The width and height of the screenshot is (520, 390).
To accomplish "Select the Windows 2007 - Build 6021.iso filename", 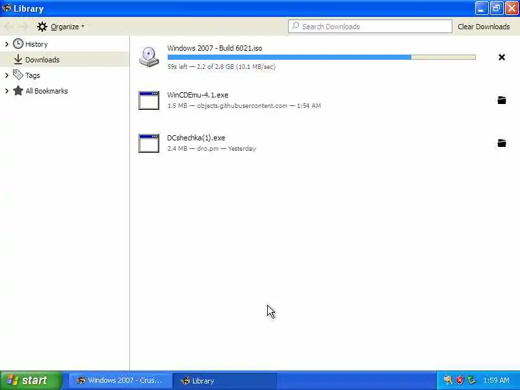I will tap(214, 48).
